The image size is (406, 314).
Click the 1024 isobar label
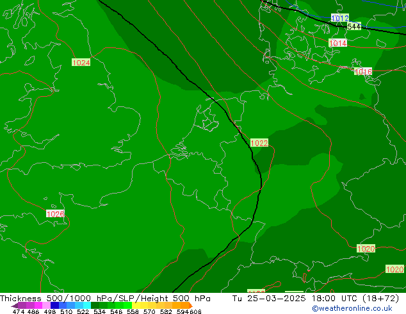click(x=81, y=62)
